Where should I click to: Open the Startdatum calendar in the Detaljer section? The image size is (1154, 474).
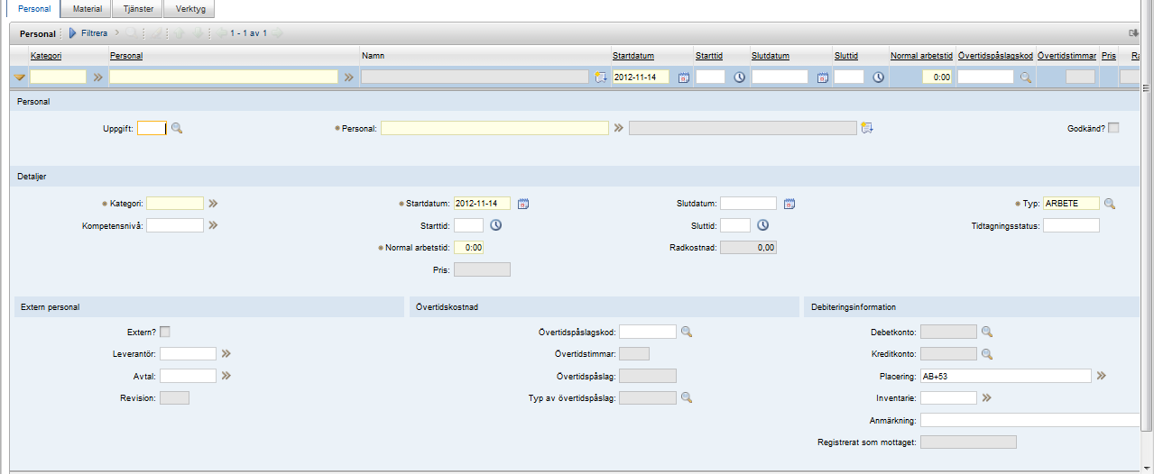(x=523, y=204)
